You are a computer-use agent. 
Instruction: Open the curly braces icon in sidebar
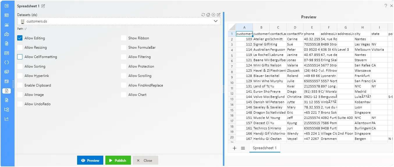(x=7, y=62)
